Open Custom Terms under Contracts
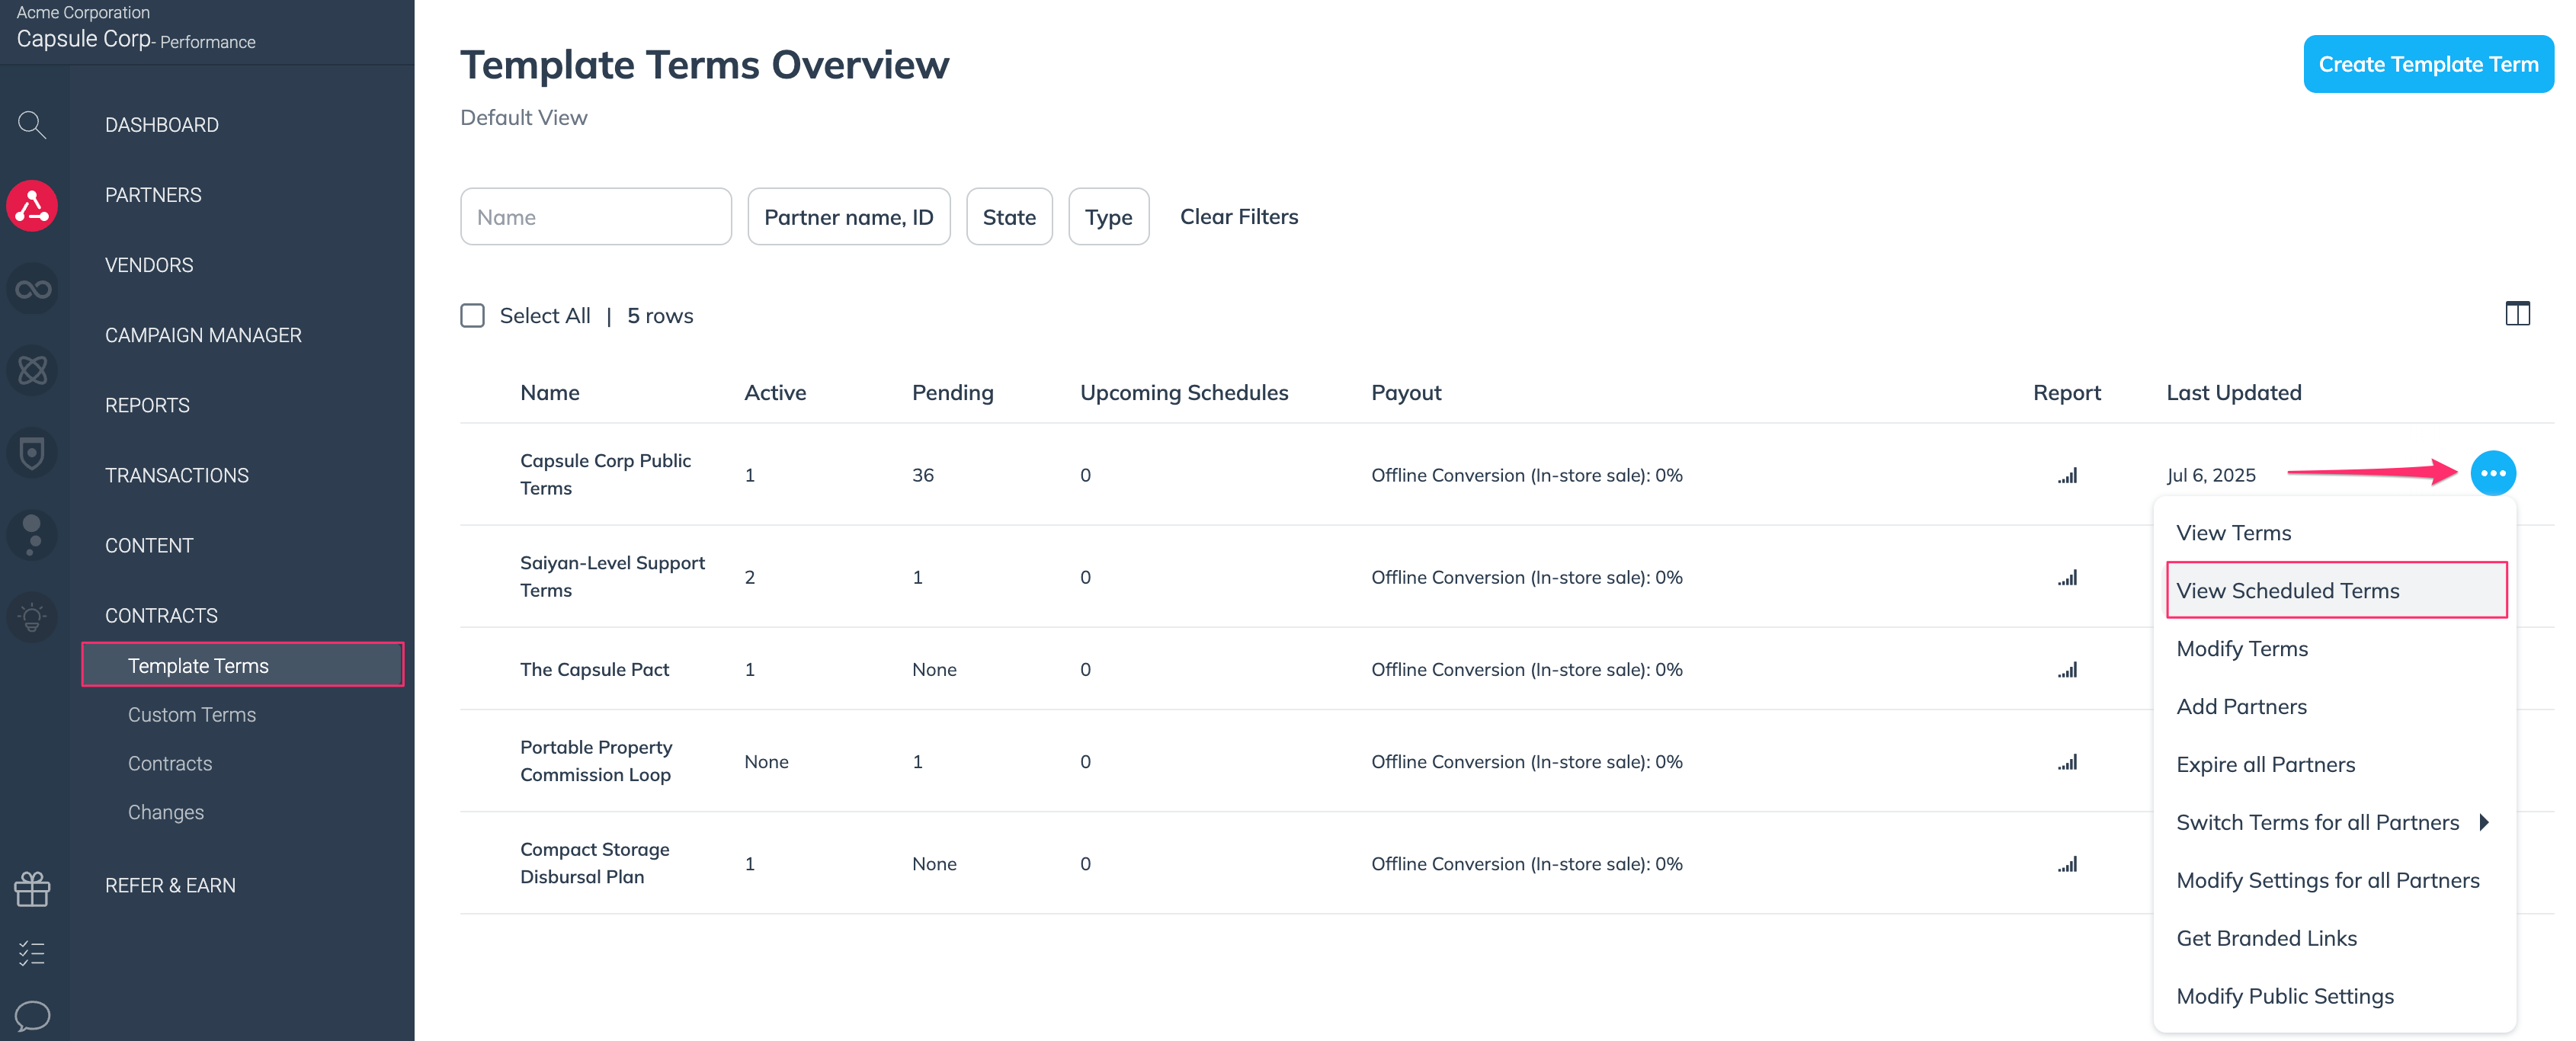Screen dimensions: 2576x1041 point(192,715)
